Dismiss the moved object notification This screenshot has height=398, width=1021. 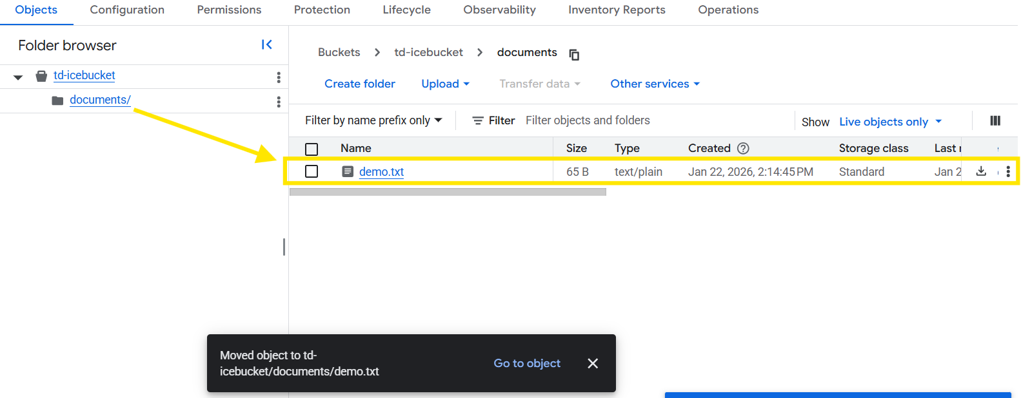tap(593, 363)
